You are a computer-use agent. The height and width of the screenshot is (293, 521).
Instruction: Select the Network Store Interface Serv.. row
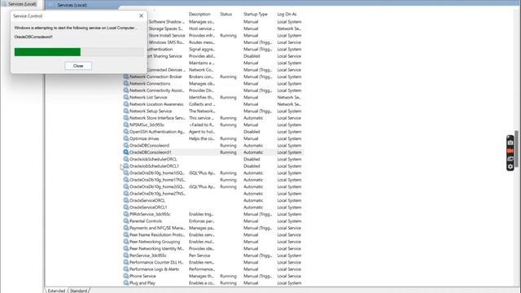point(212,118)
